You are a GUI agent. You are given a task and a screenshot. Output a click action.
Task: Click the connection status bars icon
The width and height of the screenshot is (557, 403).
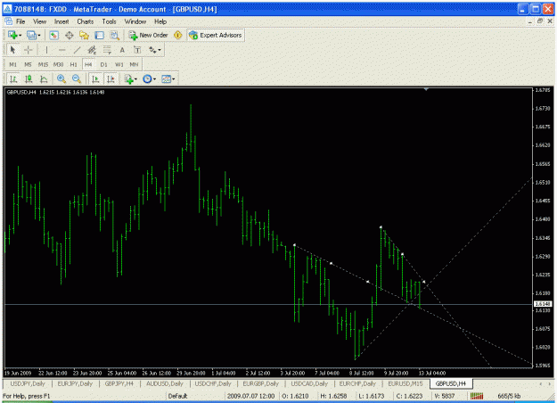477,396
